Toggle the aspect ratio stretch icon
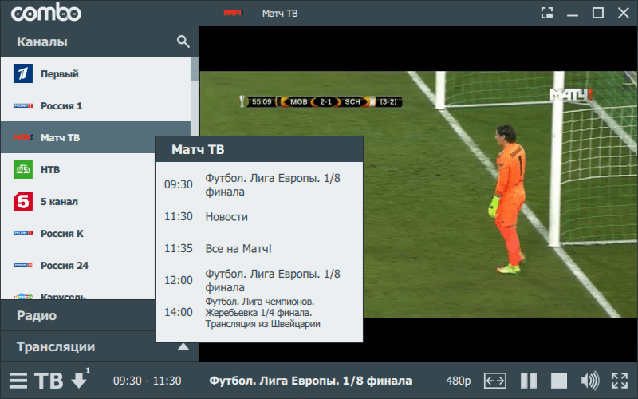Screen dimensions: 638x399 coord(494,381)
